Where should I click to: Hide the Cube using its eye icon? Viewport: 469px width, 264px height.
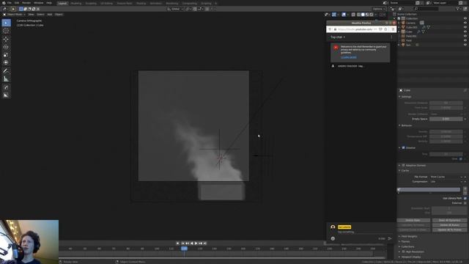[465, 32]
